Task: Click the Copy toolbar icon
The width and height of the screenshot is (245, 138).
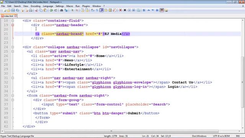Action: click(x=41, y=10)
